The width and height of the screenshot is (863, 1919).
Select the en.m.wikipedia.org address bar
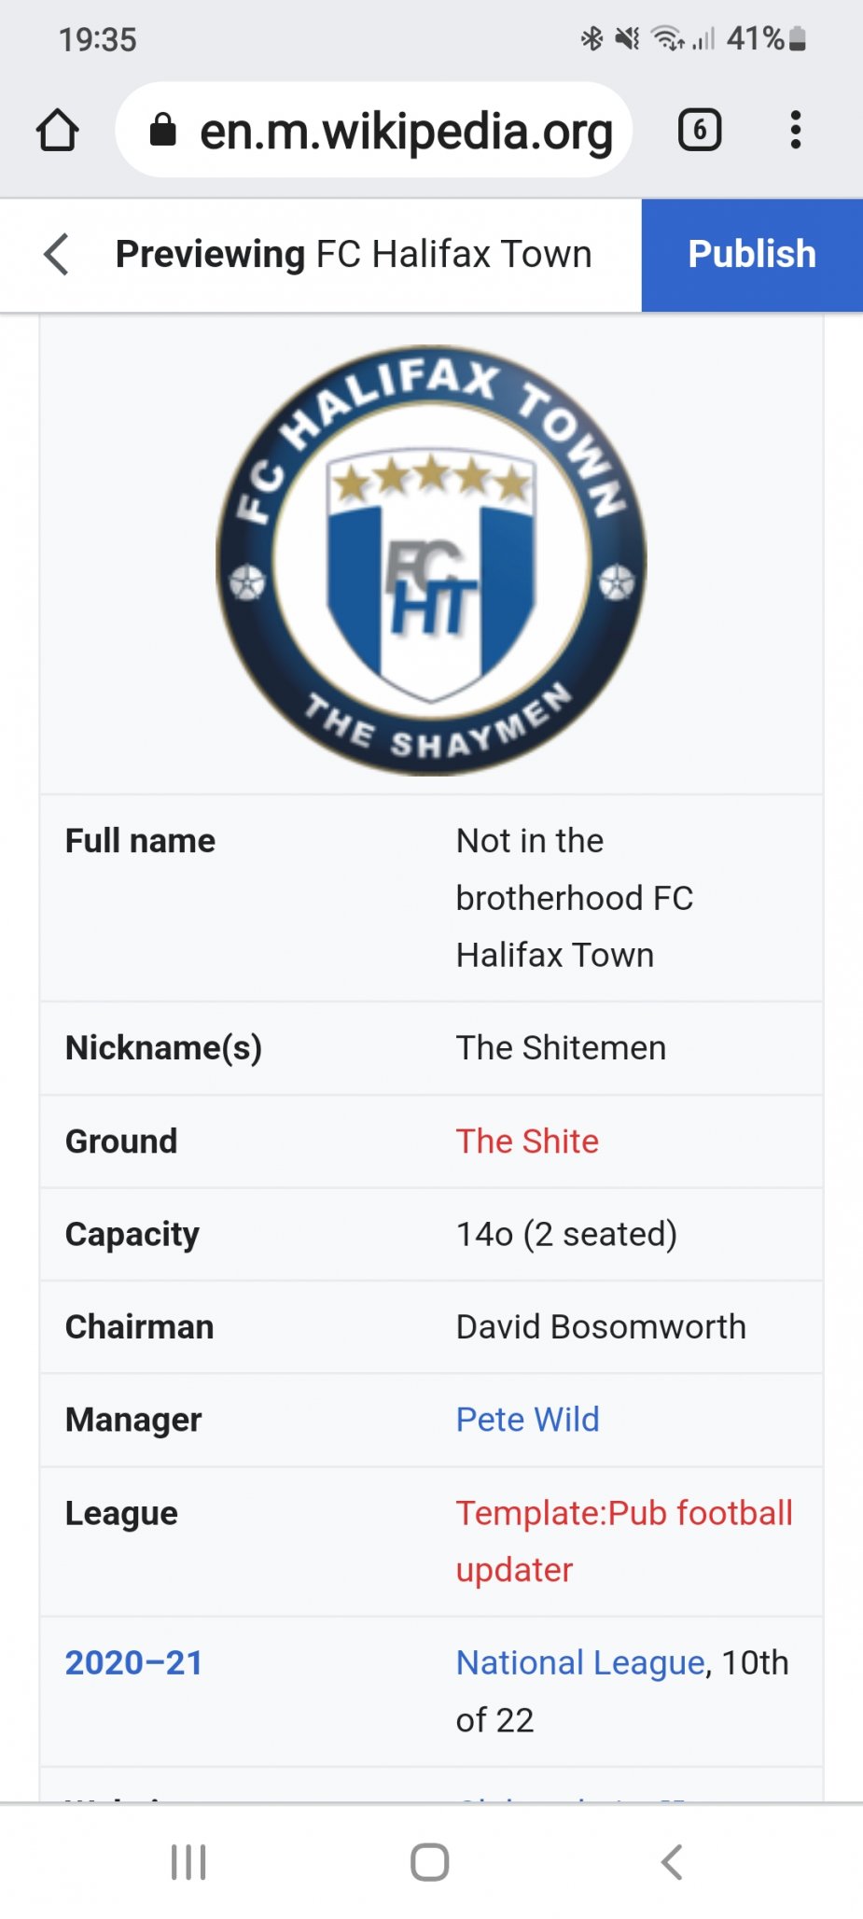[373, 130]
